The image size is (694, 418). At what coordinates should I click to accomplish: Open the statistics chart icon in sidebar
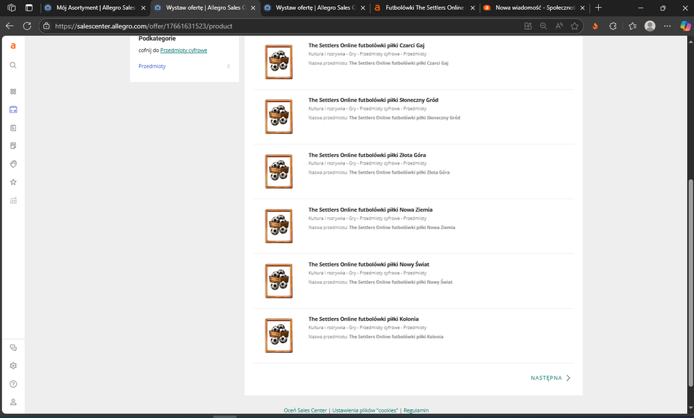click(13, 201)
